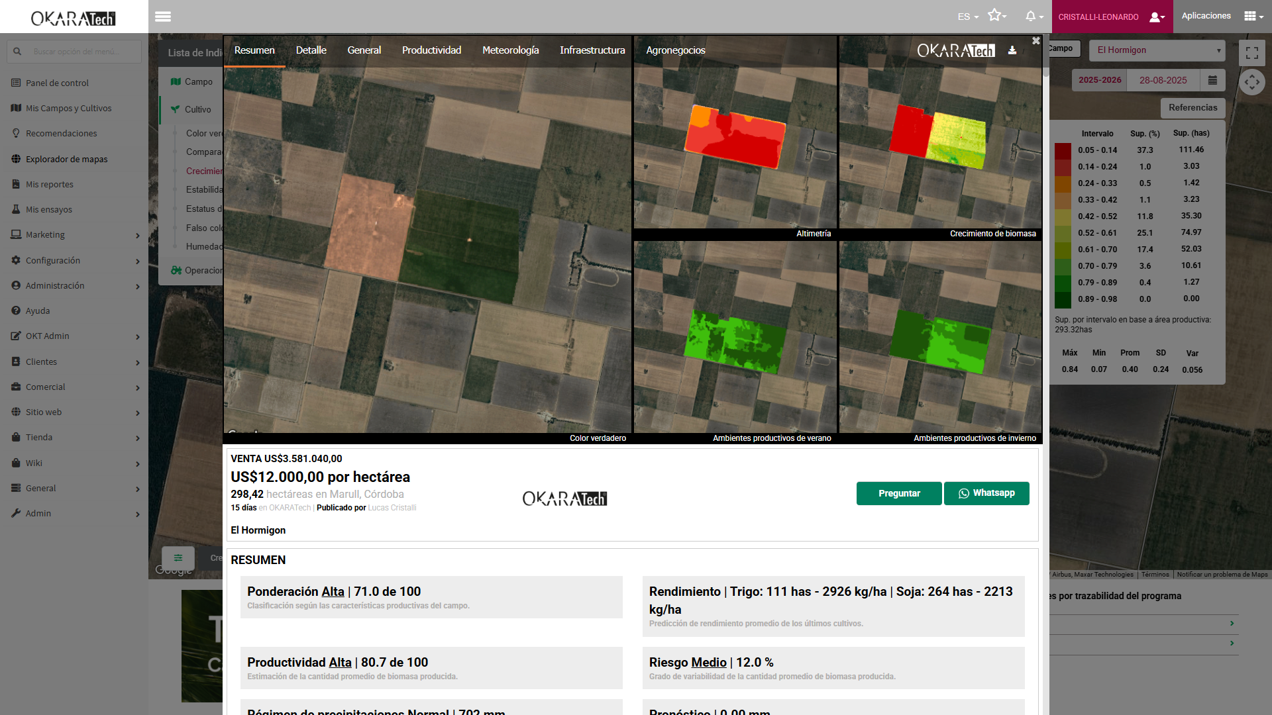
Task: Click the download icon in report header
Action: pyautogui.click(x=1012, y=50)
